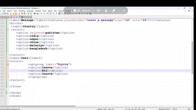
Task: Toggle synchronize vertical scrolling
Action: tap(47, 13)
